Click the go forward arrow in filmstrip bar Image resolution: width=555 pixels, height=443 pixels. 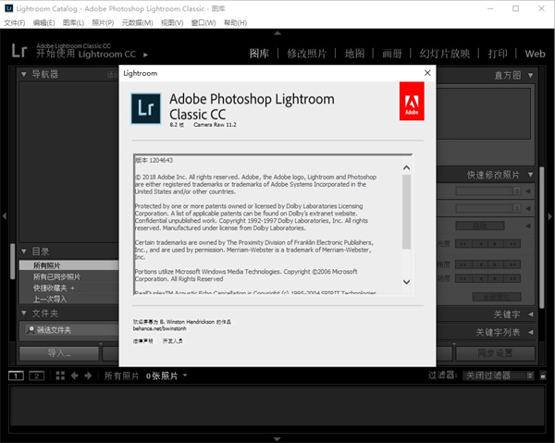[88, 375]
